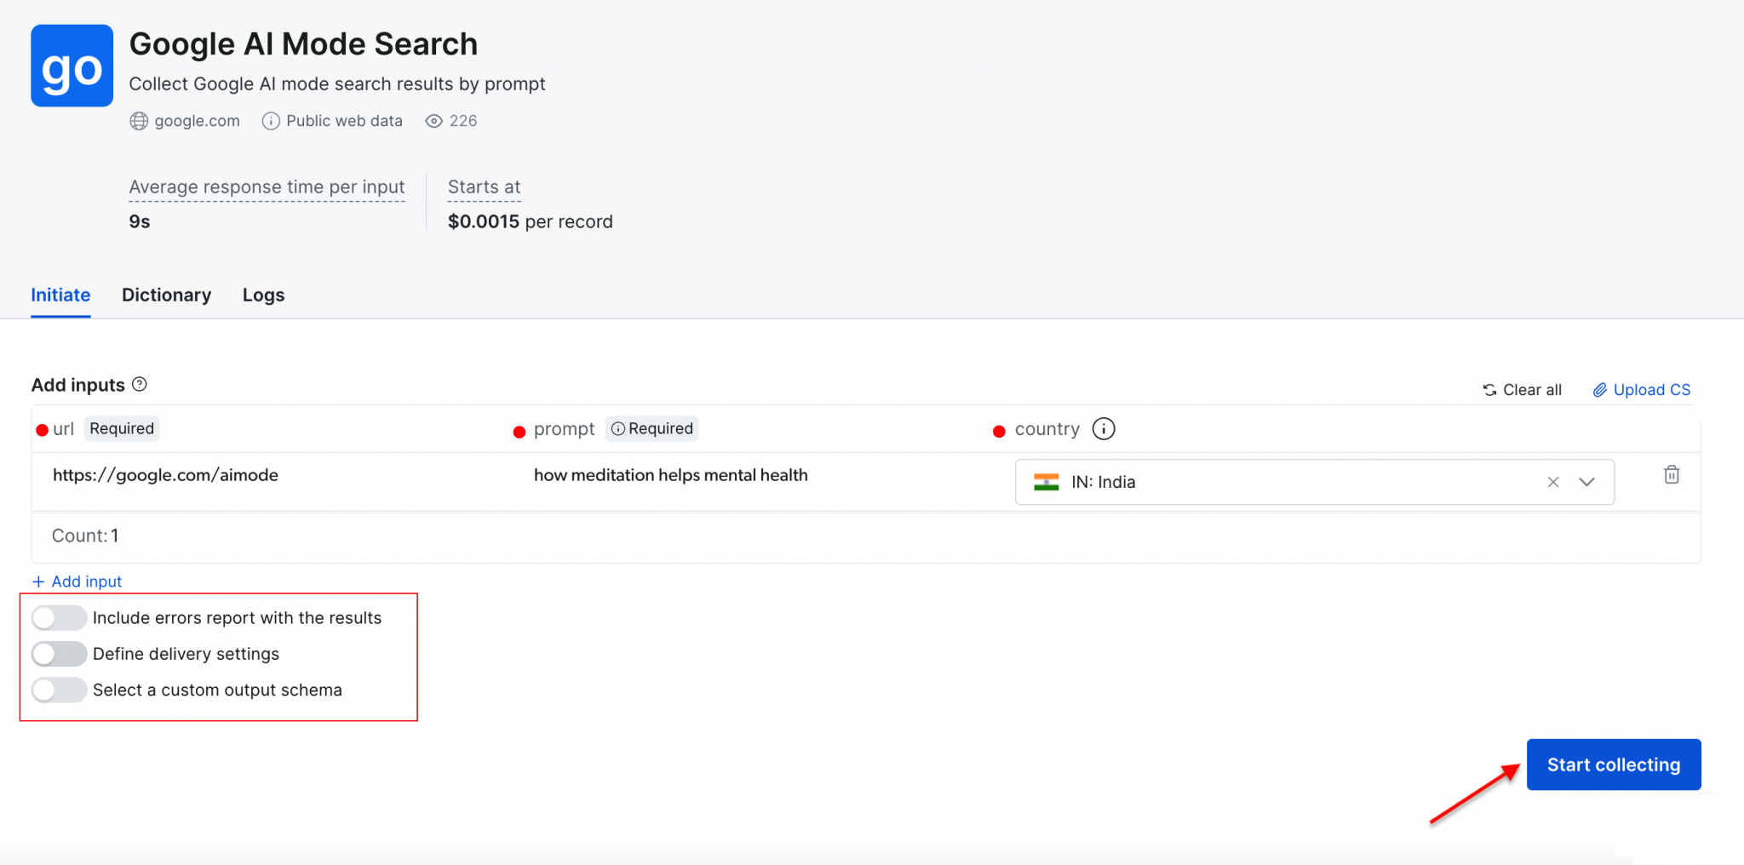The image size is (1744, 865).
Task: Clear the India selection with the X icon
Action: (x=1552, y=482)
